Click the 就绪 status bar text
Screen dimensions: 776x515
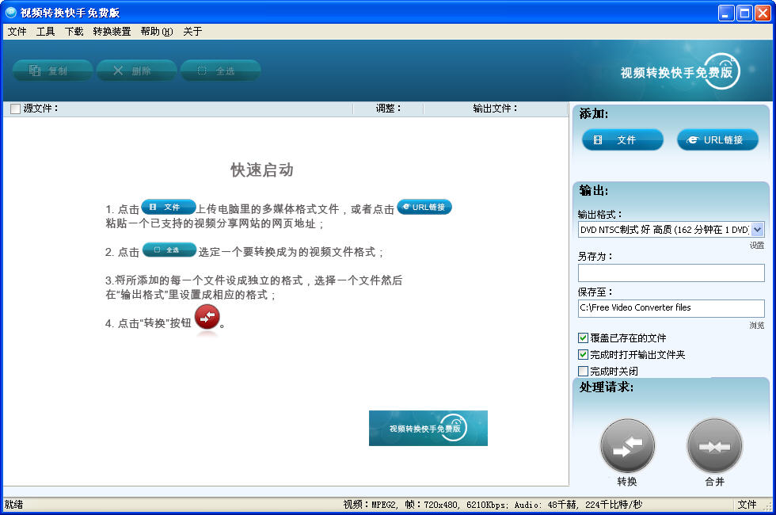coord(14,505)
